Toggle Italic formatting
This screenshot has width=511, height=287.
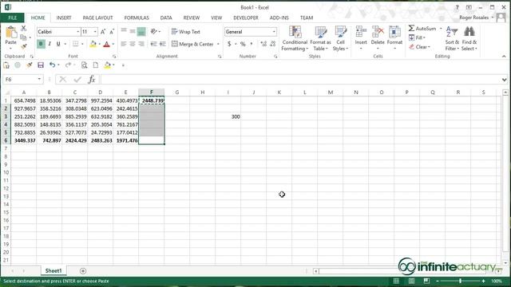pos(50,44)
